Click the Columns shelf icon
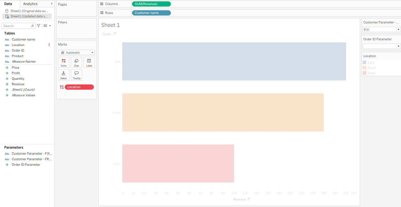Image resolution: width=401 pixels, height=207 pixels. (x=102, y=4)
